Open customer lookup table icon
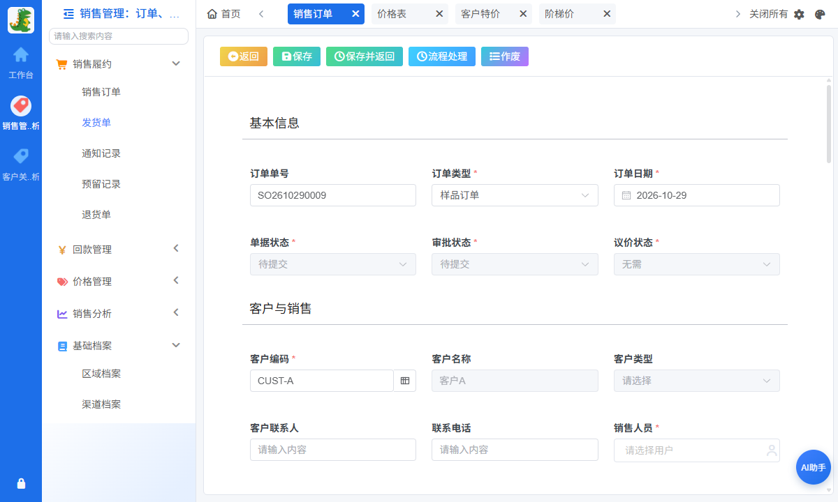 coord(405,381)
